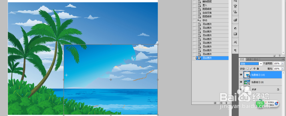This screenshot has height=116, width=286.
Task: Switch to 路径 tab
Action: coord(256,59)
